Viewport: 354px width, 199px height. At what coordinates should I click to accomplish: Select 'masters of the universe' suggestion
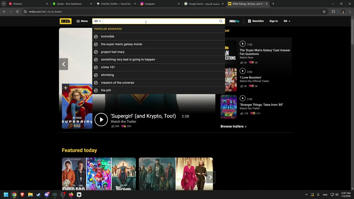(158, 83)
